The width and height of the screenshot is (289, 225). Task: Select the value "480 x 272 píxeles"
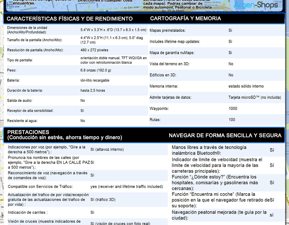pyautogui.click(x=94, y=50)
